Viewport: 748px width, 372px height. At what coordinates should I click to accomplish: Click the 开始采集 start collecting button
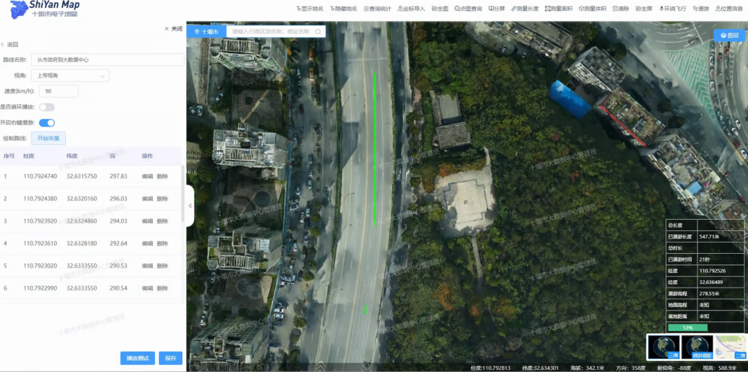pos(48,138)
